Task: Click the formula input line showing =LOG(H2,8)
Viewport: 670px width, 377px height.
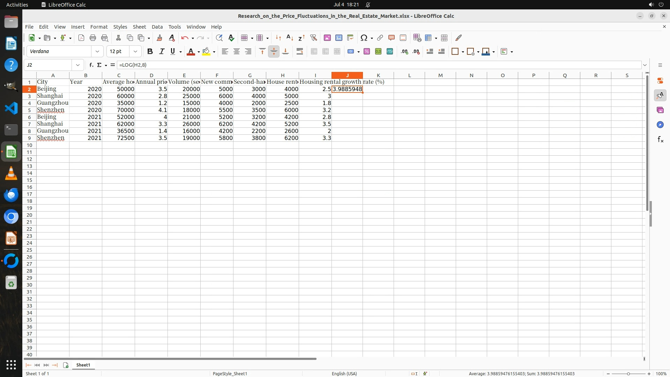Action: point(377,65)
